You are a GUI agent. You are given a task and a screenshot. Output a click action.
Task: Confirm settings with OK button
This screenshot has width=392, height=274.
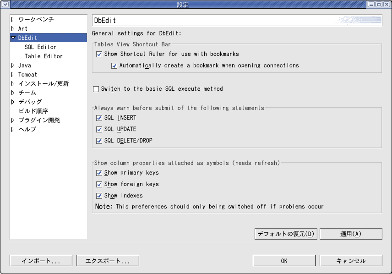pos(284,261)
